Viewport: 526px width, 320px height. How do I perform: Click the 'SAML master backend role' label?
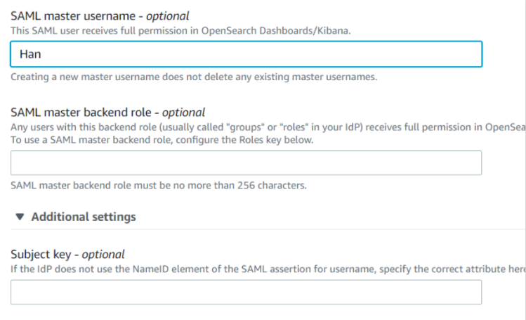pyautogui.click(x=81, y=112)
